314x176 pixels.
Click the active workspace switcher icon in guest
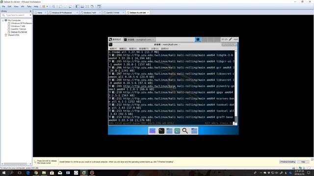(198, 40)
